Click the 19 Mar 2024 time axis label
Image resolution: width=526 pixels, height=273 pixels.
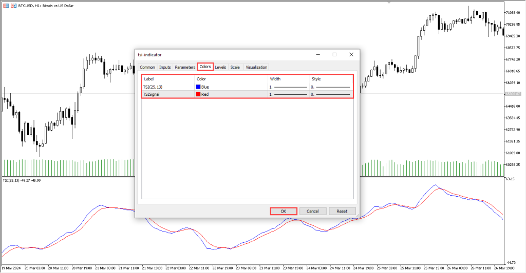(11, 268)
